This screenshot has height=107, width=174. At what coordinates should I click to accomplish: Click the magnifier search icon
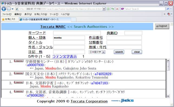tap(168, 9)
